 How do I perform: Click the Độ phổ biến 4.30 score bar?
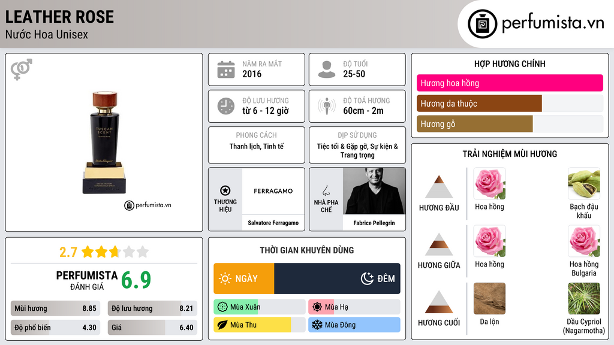(55, 328)
